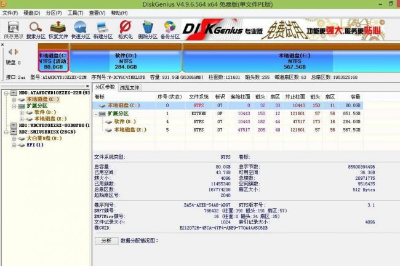Open the 分区(P) menu
This screenshot has height=266, width=400.
tap(54, 13)
